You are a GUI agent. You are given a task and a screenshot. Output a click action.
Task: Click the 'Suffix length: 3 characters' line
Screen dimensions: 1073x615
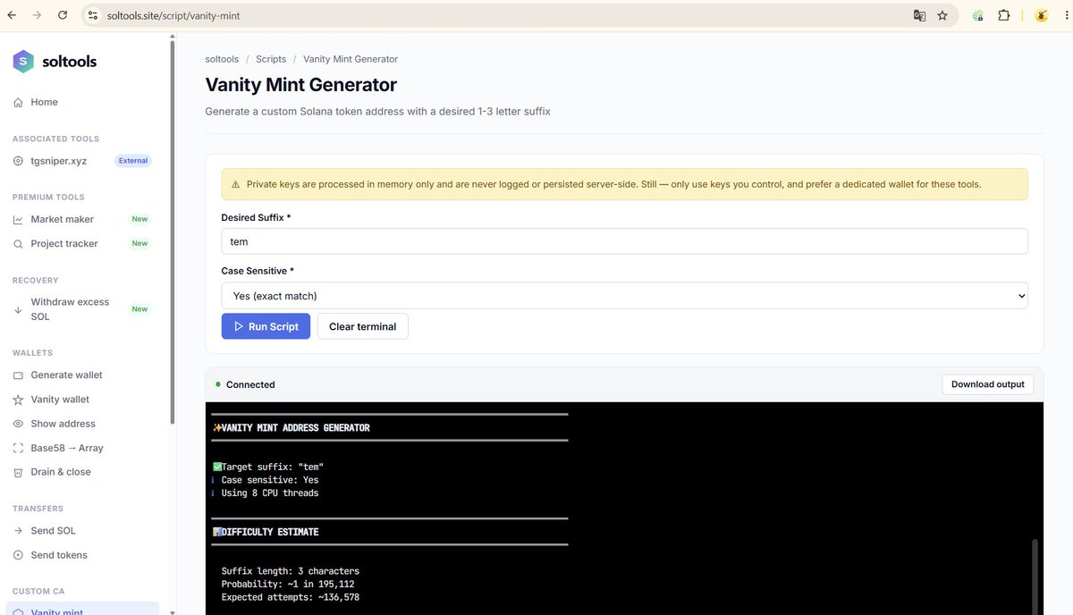pos(291,571)
